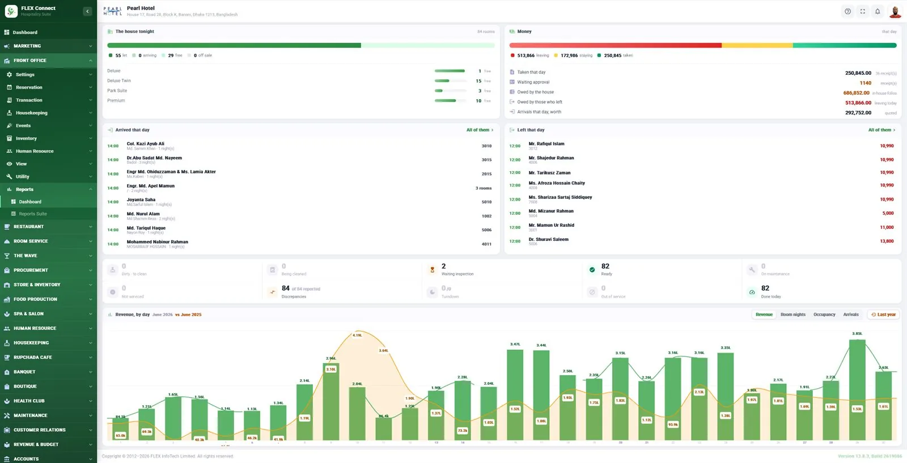
Task: Click the Utility wrench icon
Action: click(x=9, y=177)
